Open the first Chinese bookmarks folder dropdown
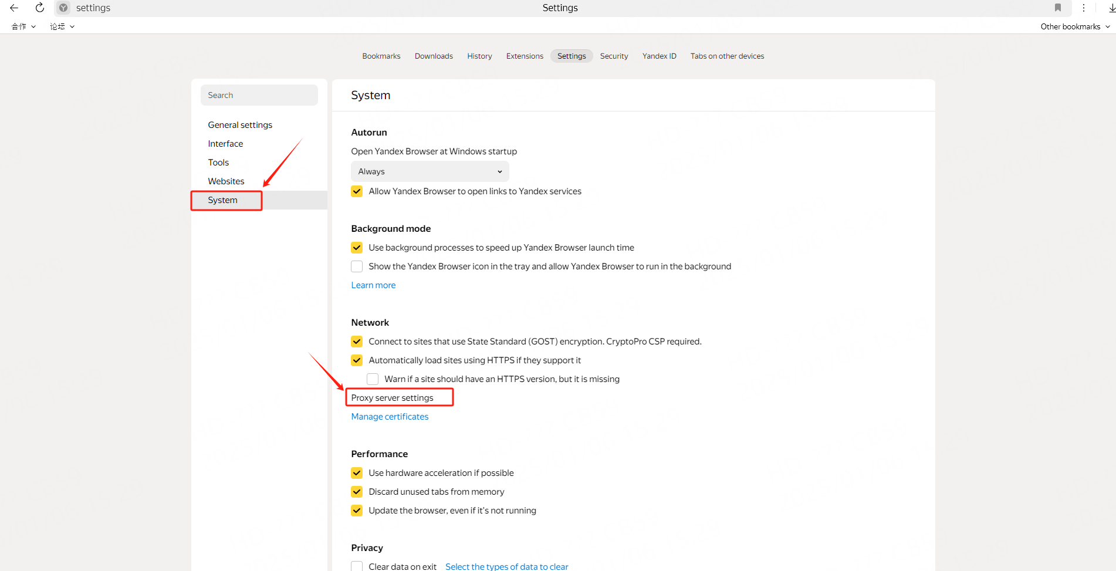The image size is (1116, 571). (23, 26)
